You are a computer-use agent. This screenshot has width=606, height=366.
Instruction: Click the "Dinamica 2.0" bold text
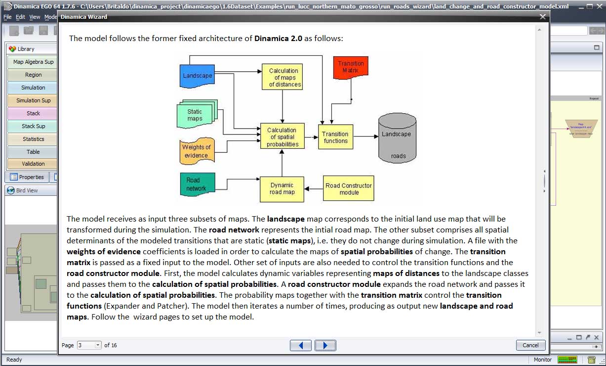(x=278, y=38)
